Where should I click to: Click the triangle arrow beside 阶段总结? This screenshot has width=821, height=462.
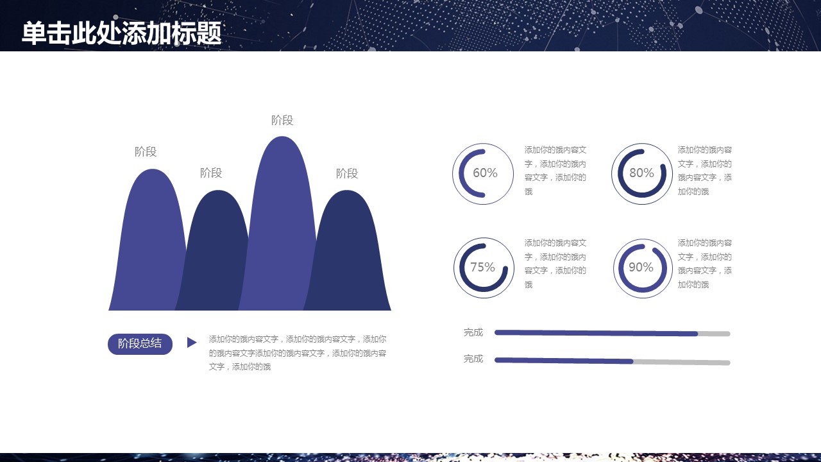191,343
